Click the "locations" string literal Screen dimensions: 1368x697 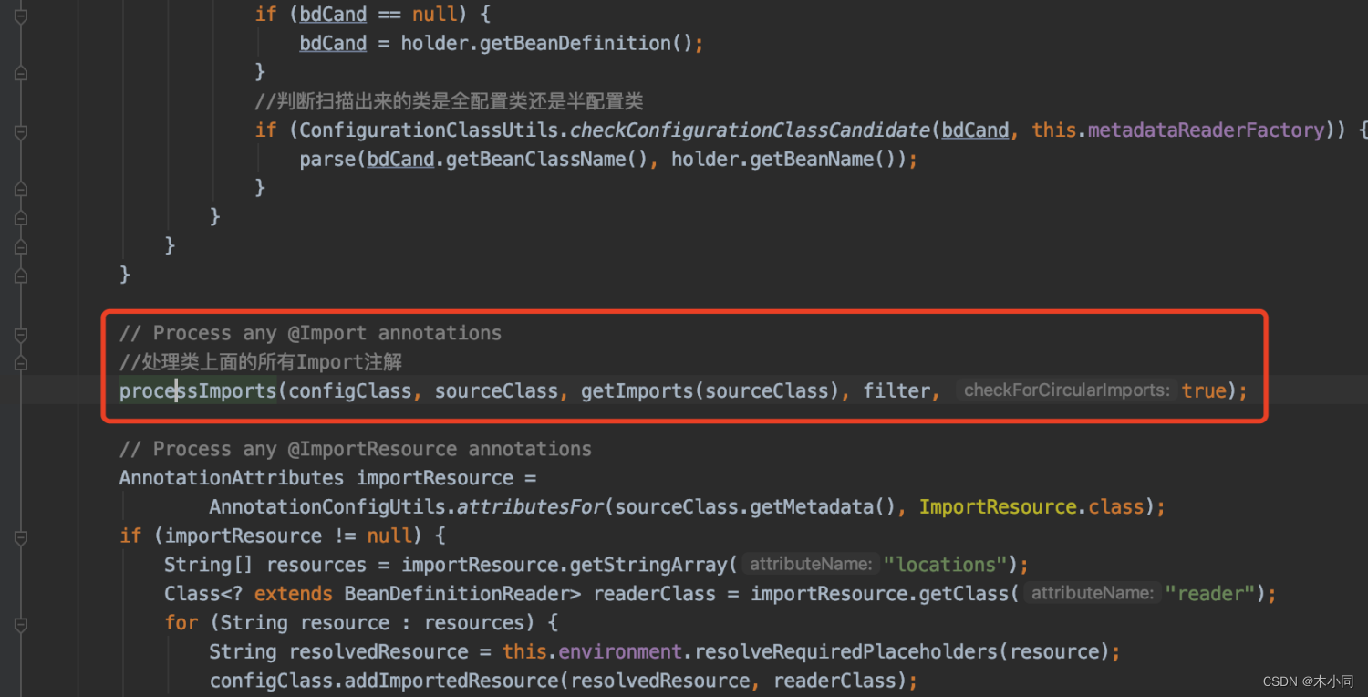pos(945,565)
